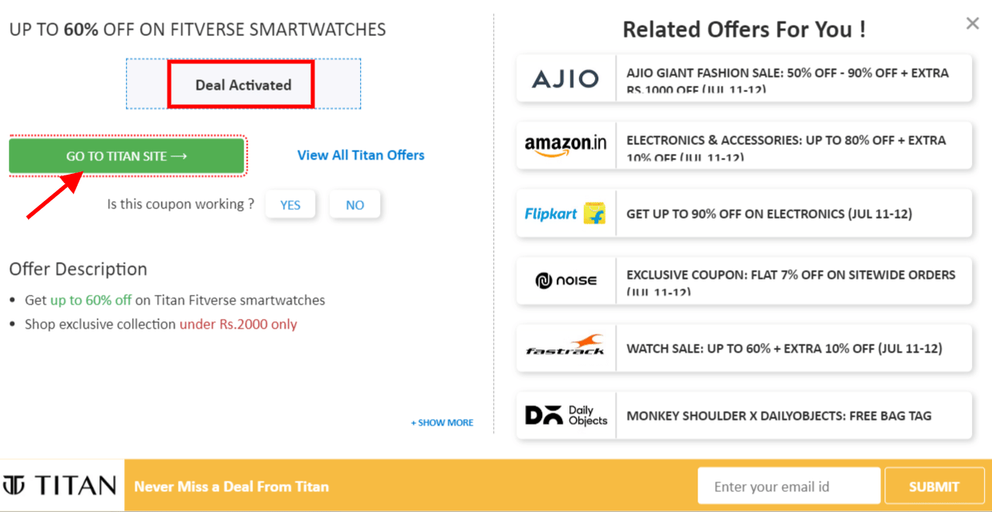Close the offer popup
The height and width of the screenshot is (512, 992).
[x=973, y=24]
